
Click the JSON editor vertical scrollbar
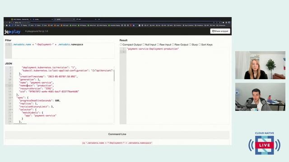pos(114,75)
